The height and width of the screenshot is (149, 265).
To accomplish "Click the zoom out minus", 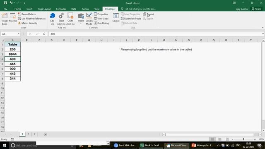I will point(233,139).
